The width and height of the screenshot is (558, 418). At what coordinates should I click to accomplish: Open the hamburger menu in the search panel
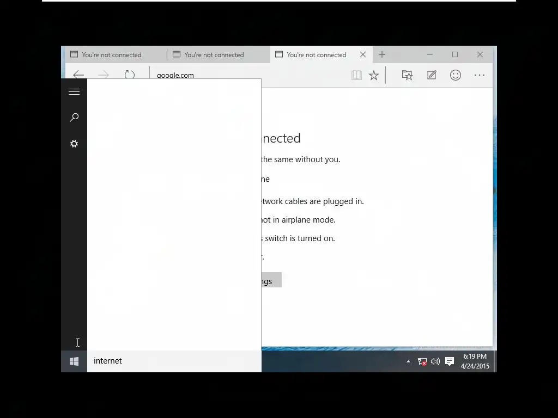point(74,91)
